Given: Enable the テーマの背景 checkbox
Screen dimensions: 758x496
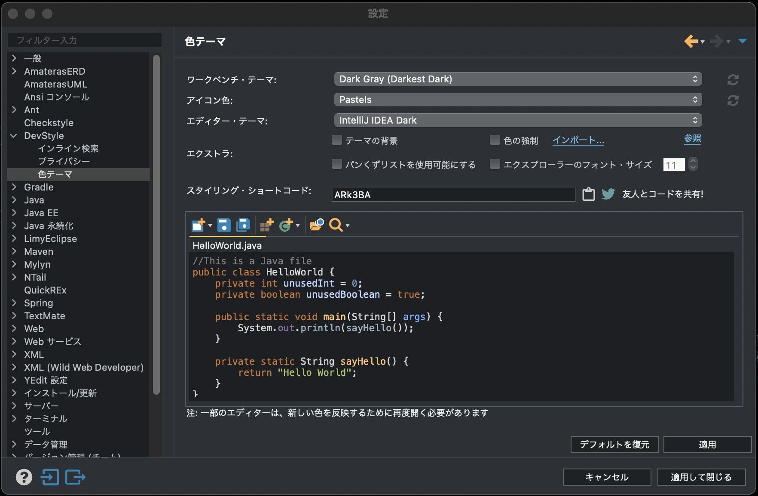Looking at the screenshot, I should [x=337, y=140].
